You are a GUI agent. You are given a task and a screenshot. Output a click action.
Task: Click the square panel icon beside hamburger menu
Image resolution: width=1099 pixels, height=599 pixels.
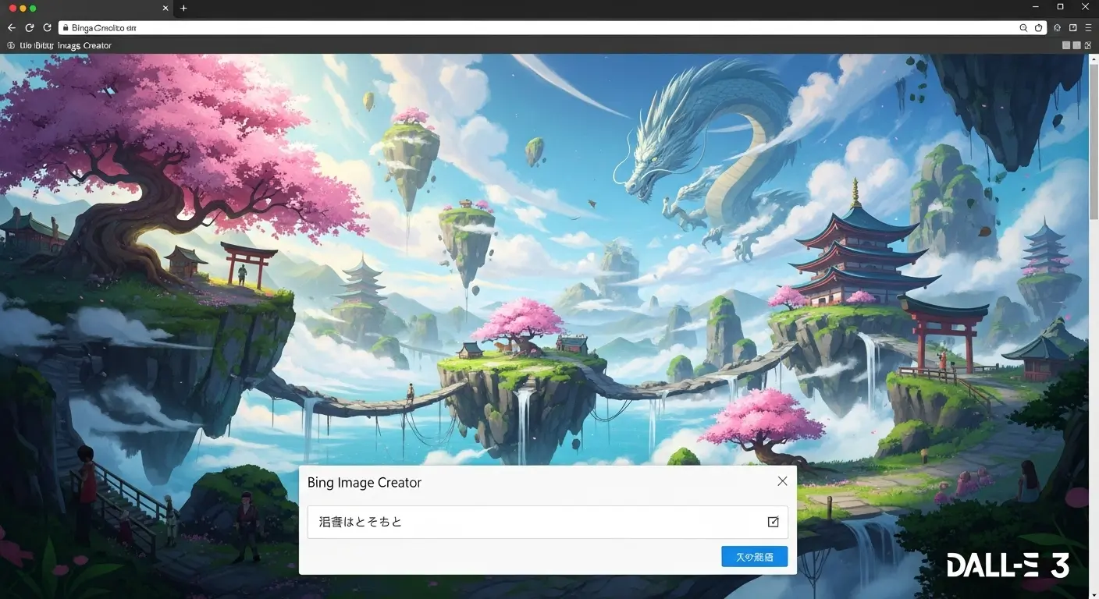tap(1073, 28)
